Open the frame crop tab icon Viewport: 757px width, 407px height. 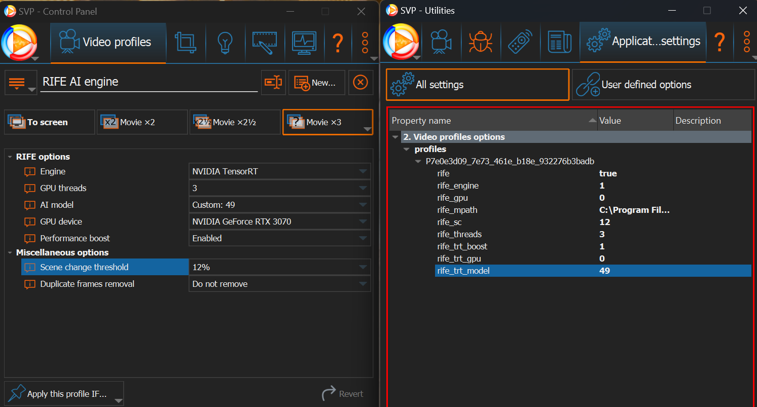[x=186, y=43]
